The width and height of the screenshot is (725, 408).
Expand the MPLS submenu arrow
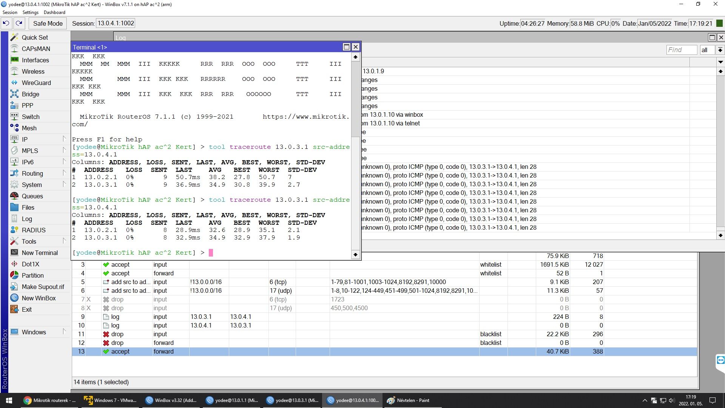click(64, 150)
